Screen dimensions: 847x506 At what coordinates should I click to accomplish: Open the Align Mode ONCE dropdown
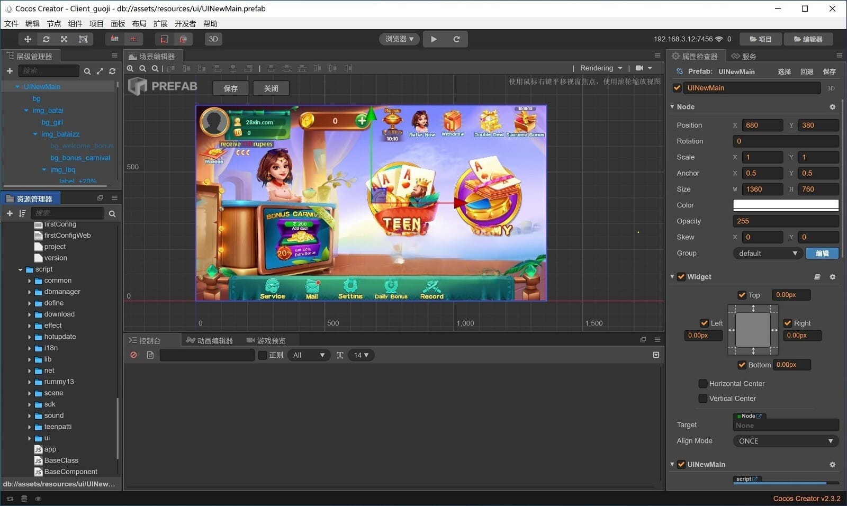point(786,441)
